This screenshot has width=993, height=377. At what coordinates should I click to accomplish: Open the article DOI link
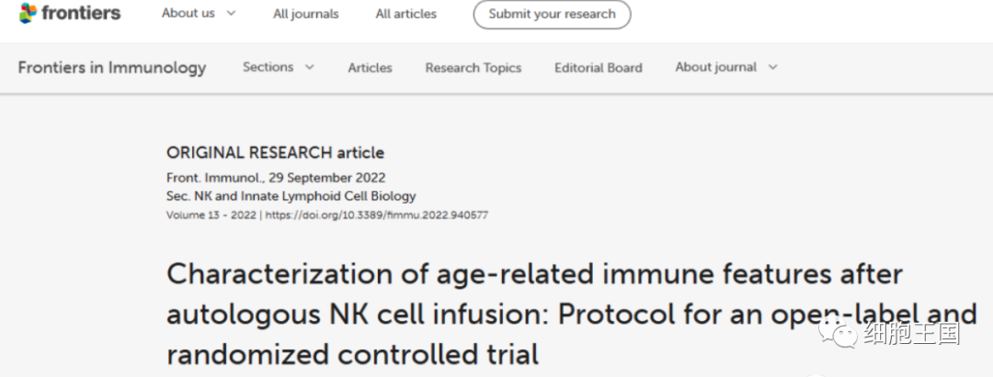coord(379,216)
